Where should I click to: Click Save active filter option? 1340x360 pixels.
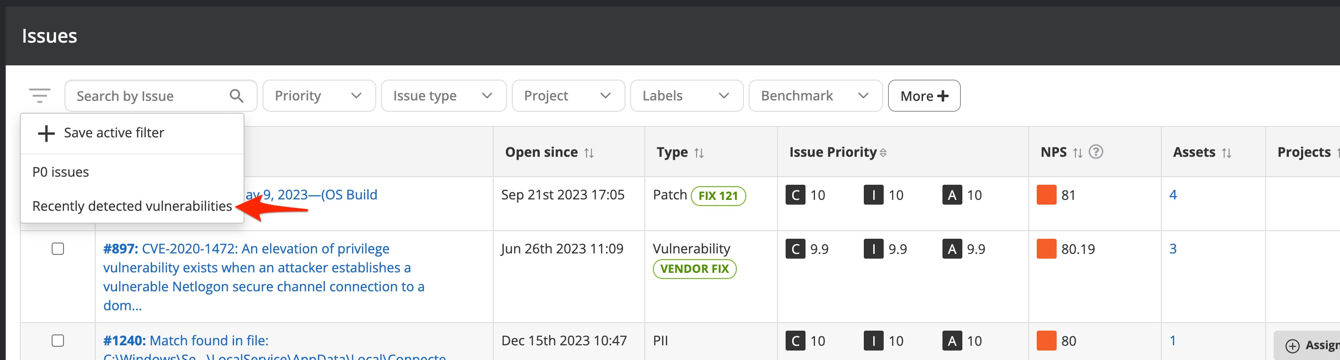tap(113, 133)
